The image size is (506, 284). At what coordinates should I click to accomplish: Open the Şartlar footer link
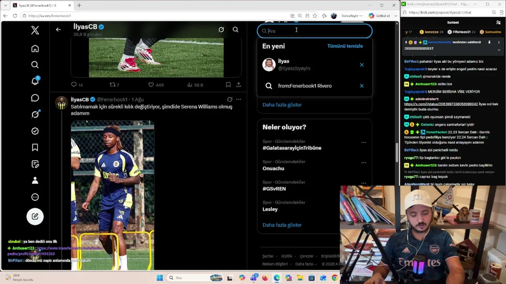268,256
